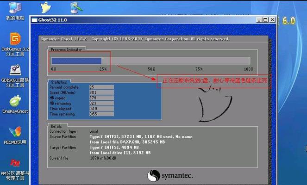Open the computer with green pen desktop icon
Image resolution: width=307 pixels, height=185 pixels.
coord(76,7)
